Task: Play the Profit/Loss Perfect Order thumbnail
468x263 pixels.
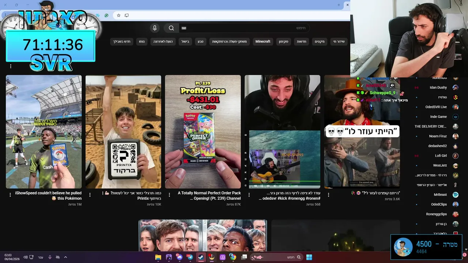Action: click(203, 132)
